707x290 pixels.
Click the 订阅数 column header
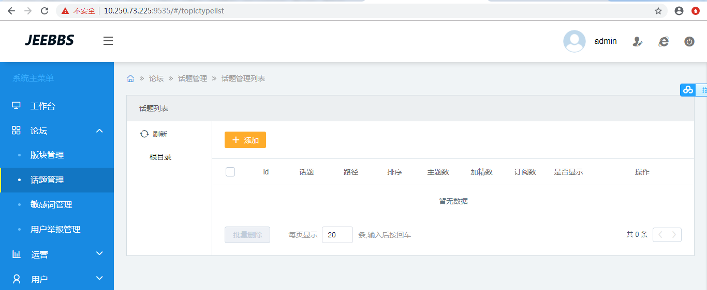click(x=525, y=172)
